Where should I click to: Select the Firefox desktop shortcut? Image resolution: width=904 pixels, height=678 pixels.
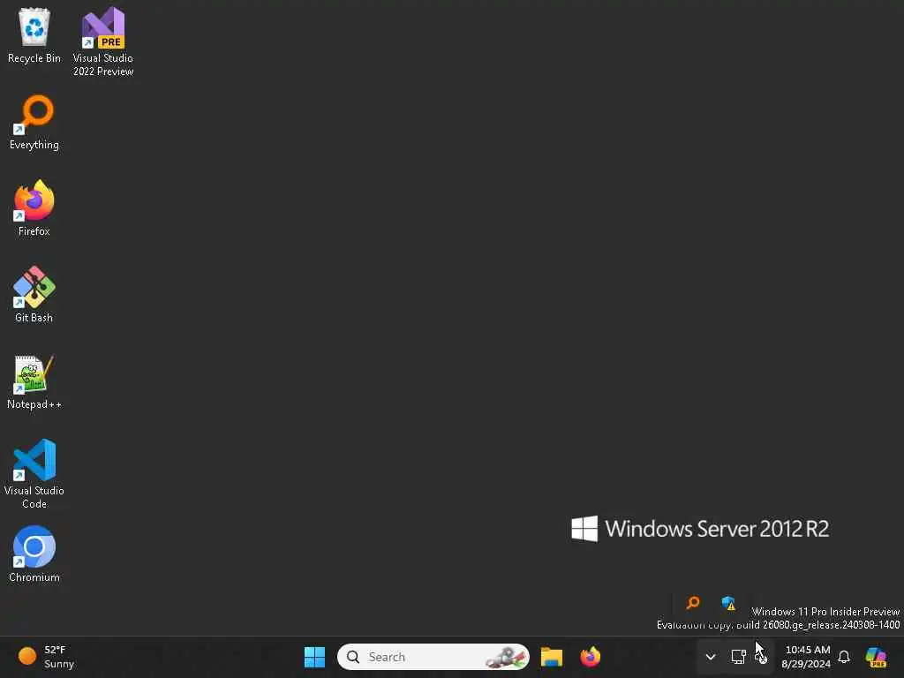(x=34, y=208)
